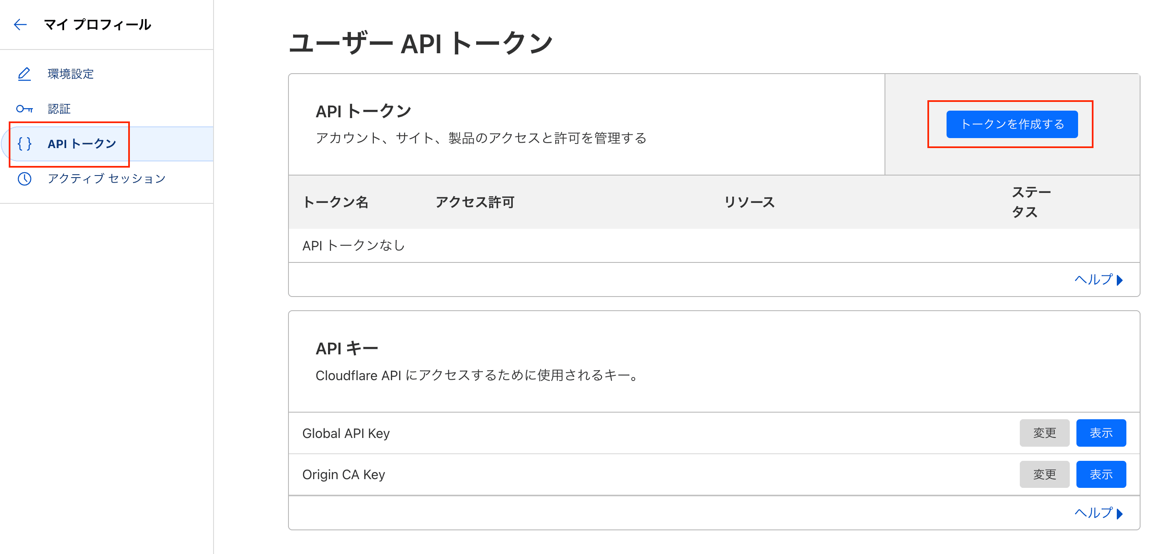Open 環境設定 in the sidebar

pos(70,74)
